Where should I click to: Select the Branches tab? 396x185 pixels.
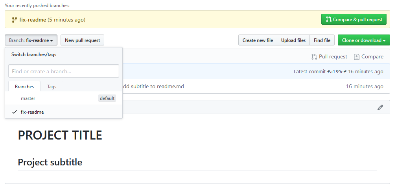(24, 87)
